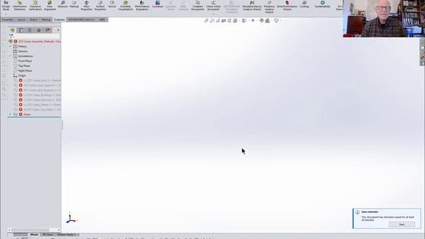
Task: Open Mass Properties
Action: tap(86, 5)
